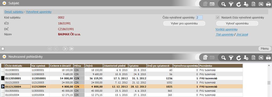
Task: Jump to last subject record arrow
Action: [71, 49]
